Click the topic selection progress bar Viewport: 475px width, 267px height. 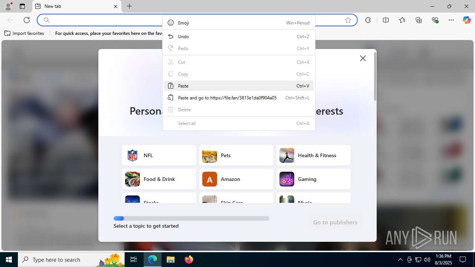coord(191,218)
